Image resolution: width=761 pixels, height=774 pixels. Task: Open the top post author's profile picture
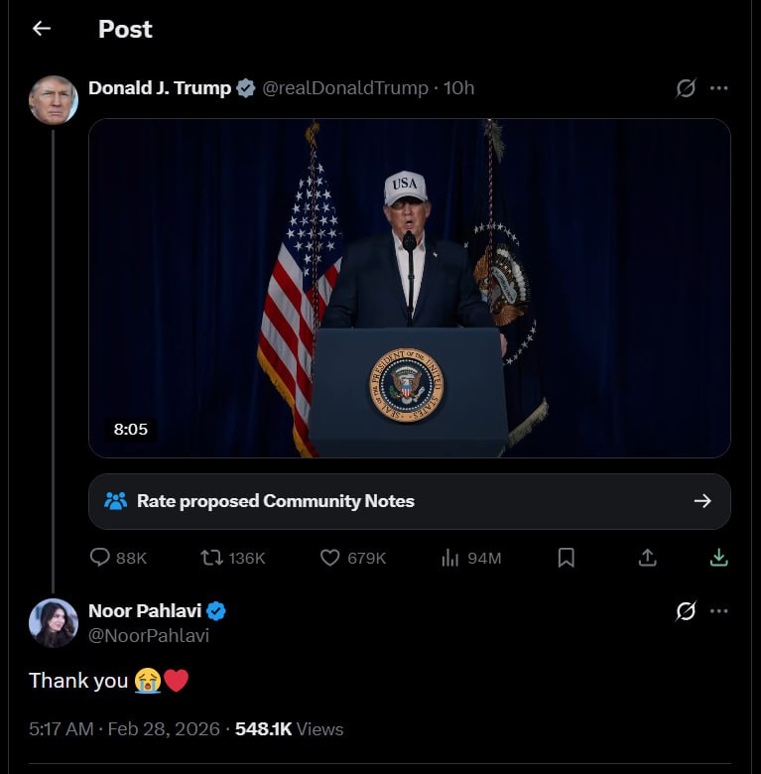[54, 99]
